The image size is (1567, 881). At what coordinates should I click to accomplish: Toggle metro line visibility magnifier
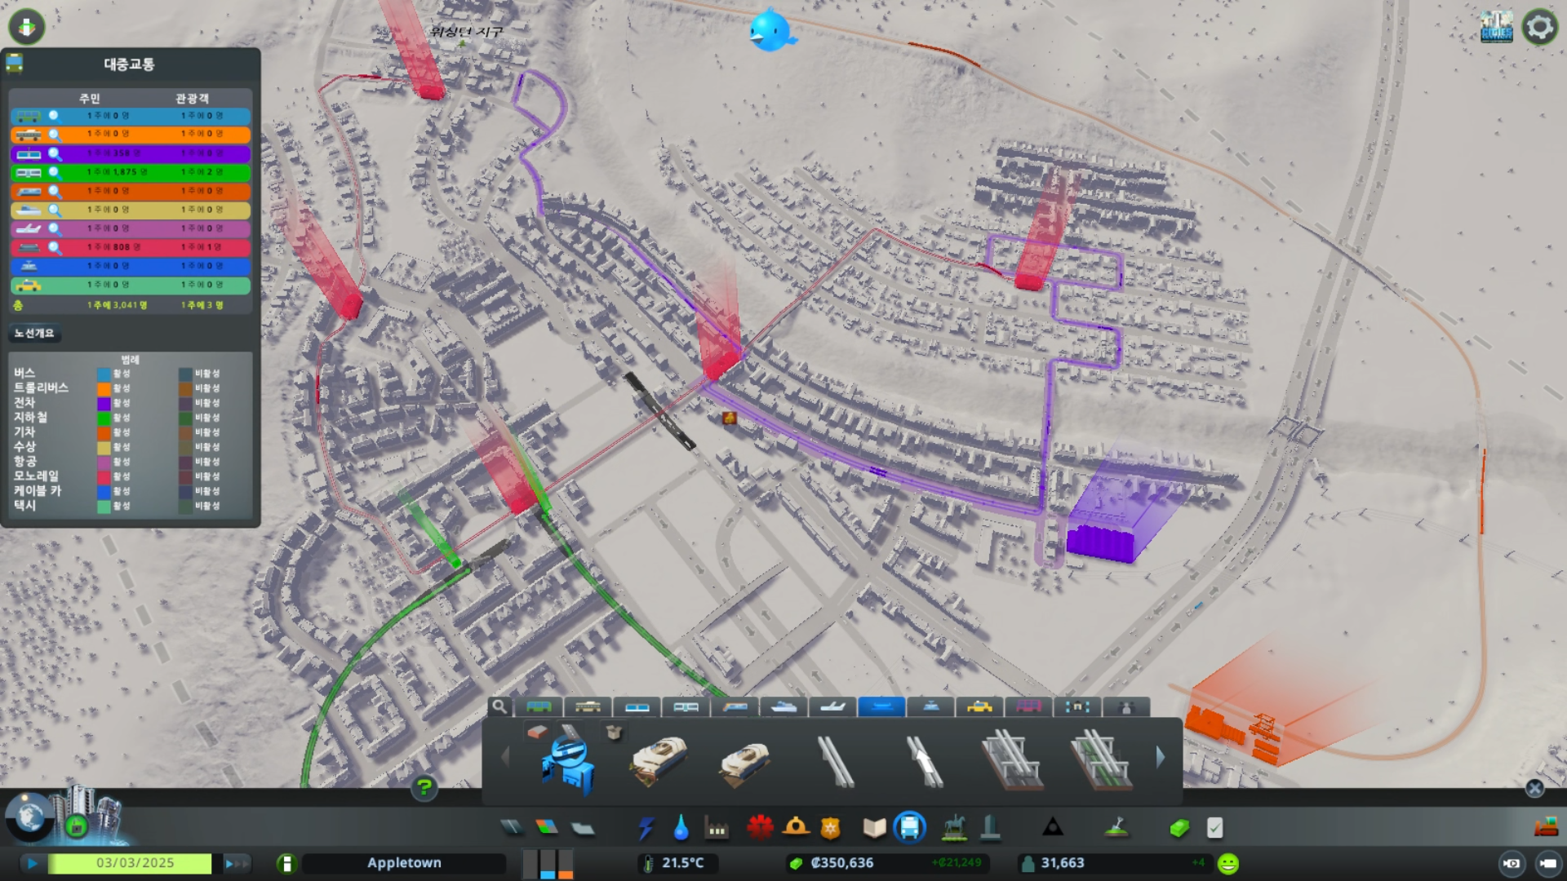pyautogui.click(x=55, y=172)
